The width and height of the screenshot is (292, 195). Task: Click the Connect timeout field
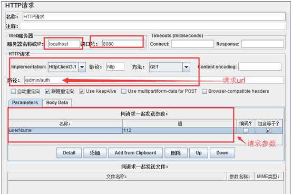192,44
